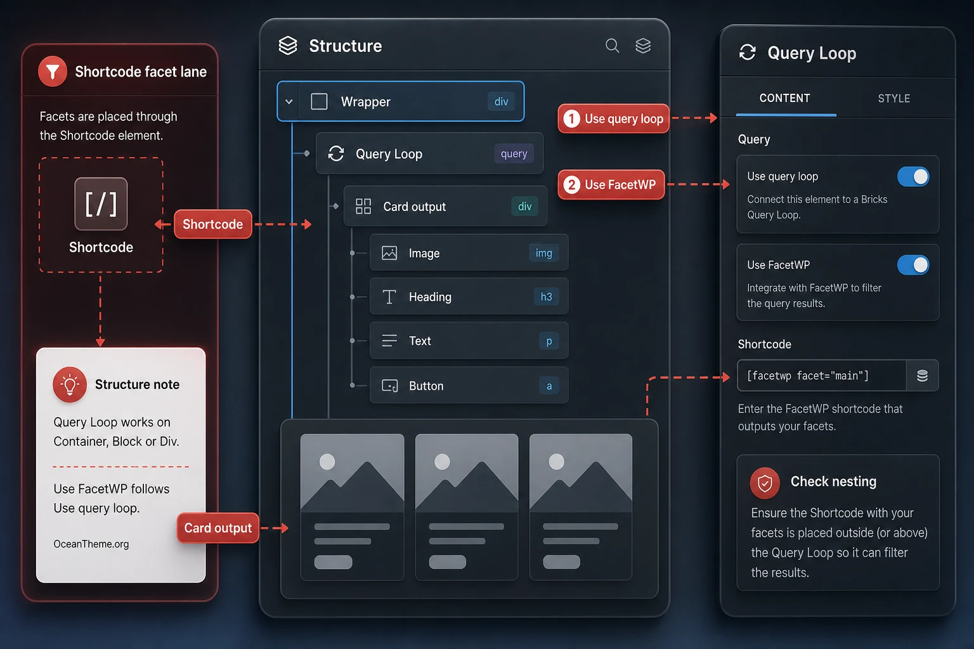
Task: Click the layers icon beside the search icon
Action: pyautogui.click(x=643, y=46)
